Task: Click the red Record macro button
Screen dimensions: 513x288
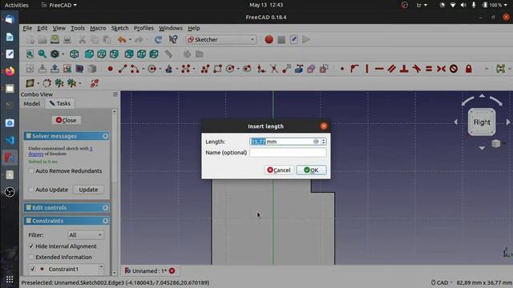Action: click(x=269, y=39)
